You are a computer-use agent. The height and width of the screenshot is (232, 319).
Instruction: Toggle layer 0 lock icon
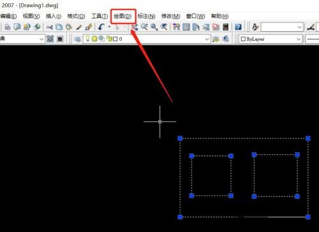tap(109, 39)
